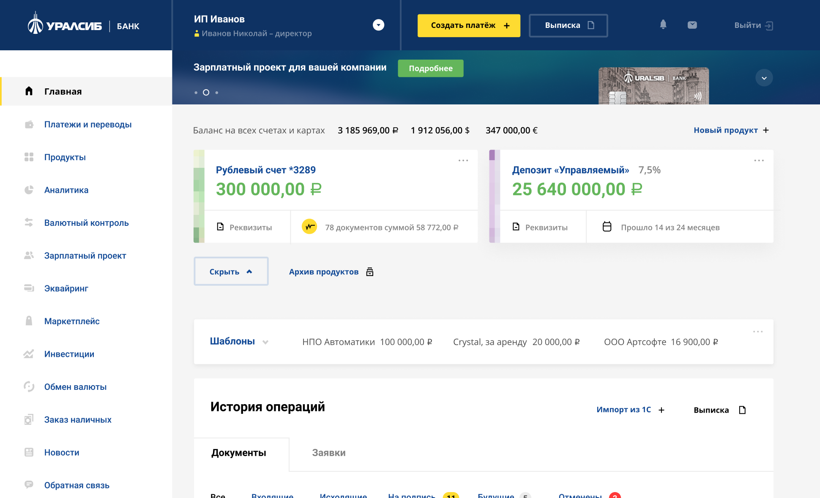The height and width of the screenshot is (498, 820).
Task: Open three-dots menu on Шаблоны panel
Action: (758, 331)
